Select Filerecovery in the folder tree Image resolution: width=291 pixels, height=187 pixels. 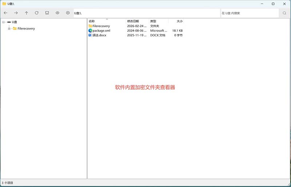[x=26, y=29]
